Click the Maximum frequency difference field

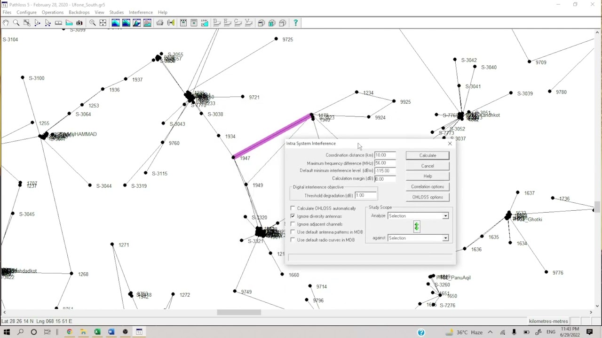[x=385, y=163]
